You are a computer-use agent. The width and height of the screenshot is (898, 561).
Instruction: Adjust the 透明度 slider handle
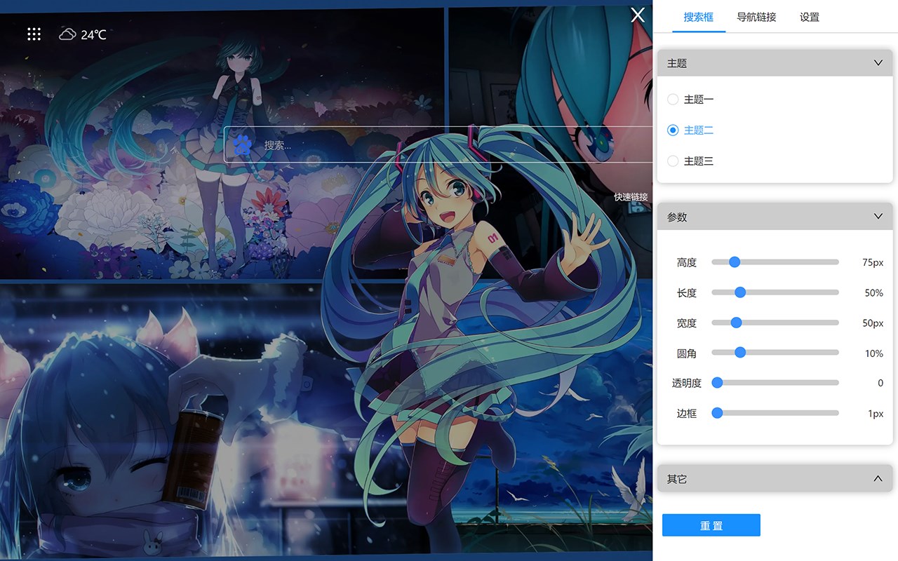pos(717,383)
